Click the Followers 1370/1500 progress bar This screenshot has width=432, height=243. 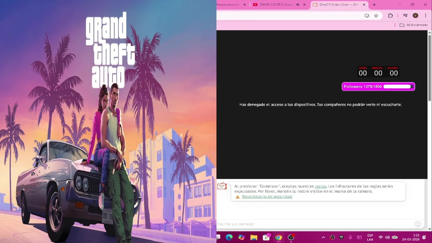(378, 87)
